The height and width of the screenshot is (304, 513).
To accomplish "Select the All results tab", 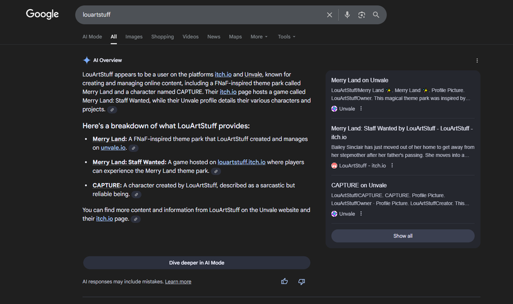I will (x=113, y=37).
